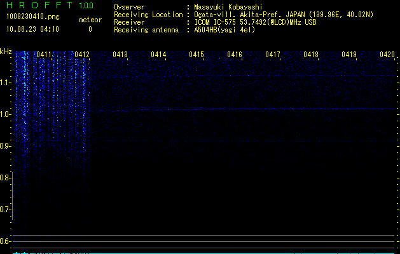Click the 0411 time marker

44,55
